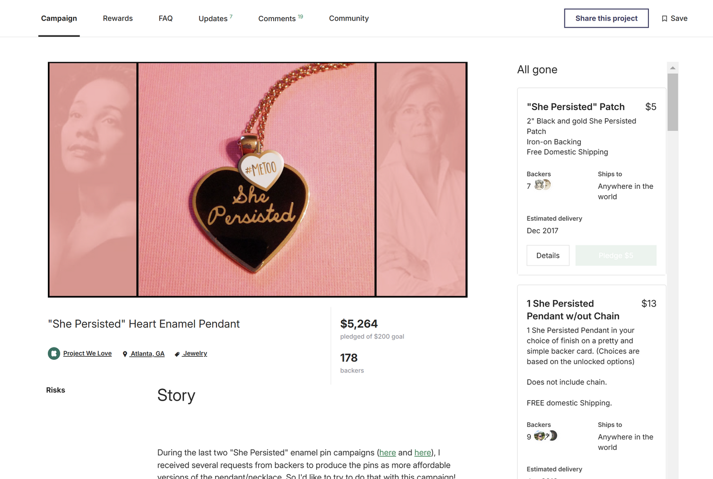The width and height of the screenshot is (713, 479).
Task: View the Updates tab
Action: click(213, 18)
